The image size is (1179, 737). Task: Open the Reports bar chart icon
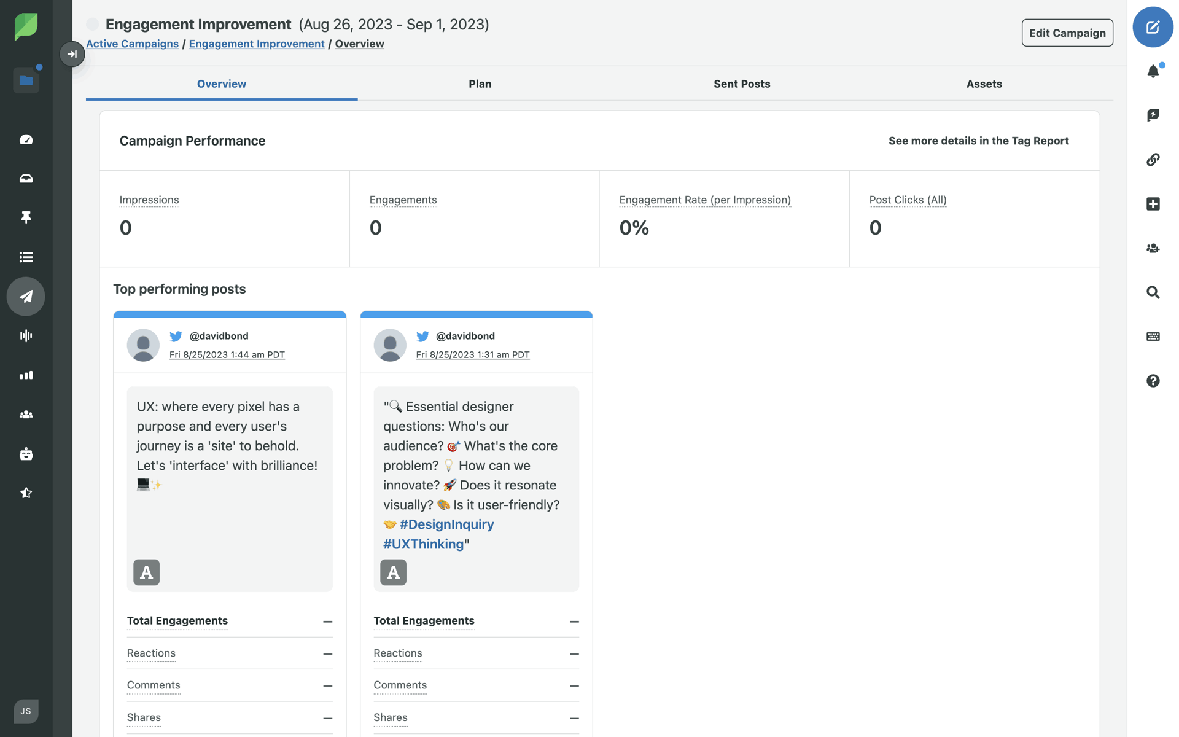point(26,375)
